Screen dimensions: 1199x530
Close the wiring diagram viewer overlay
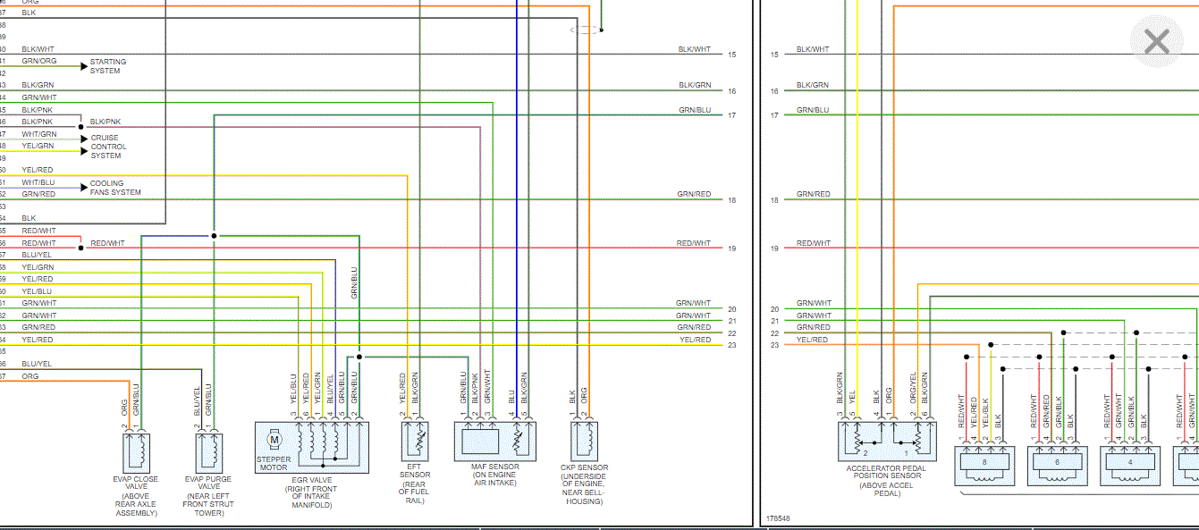(1156, 42)
